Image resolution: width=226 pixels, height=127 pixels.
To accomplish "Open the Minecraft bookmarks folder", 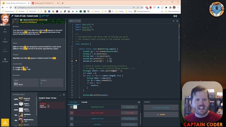I will point(31,11).
